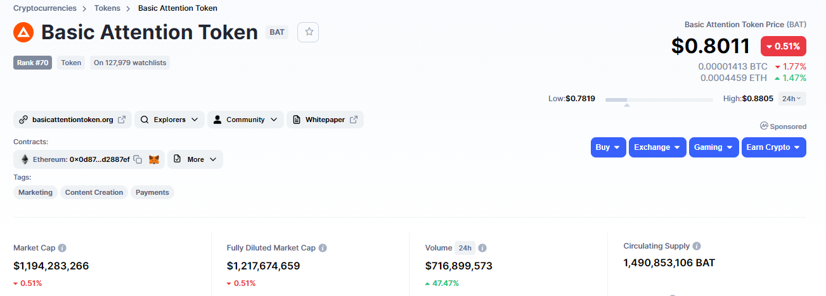Click the High $0.8805 label
The height and width of the screenshot is (296, 826).
(749, 99)
